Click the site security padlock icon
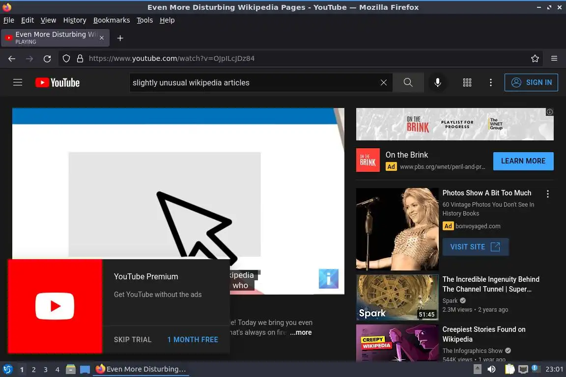566x377 pixels. 80,58
